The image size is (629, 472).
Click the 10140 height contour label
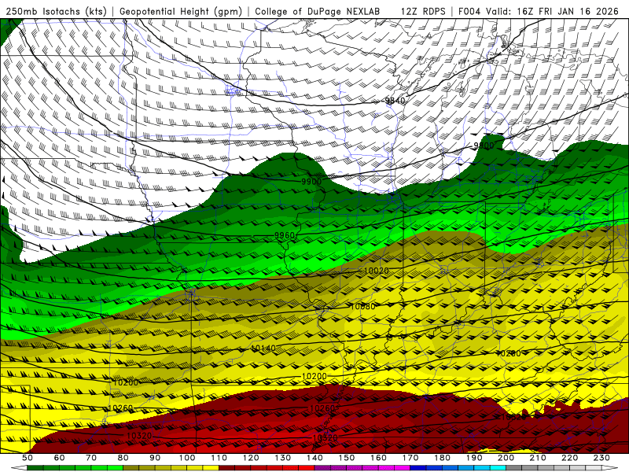click(263, 348)
